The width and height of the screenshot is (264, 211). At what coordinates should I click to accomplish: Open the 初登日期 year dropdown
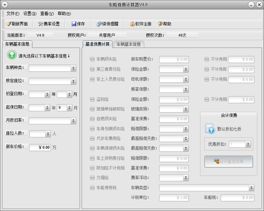(x=39, y=94)
